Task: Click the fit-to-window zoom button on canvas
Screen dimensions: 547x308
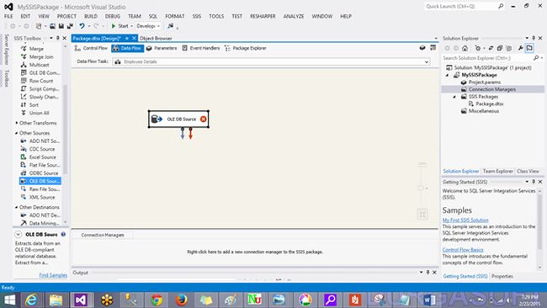Action: (422, 215)
